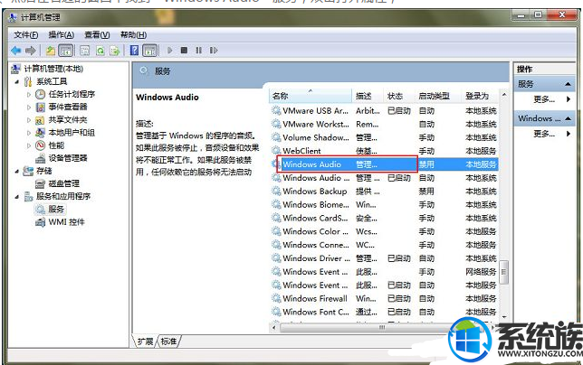
Task: Collapse the 系统工具 tree node
Action: click(x=16, y=81)
